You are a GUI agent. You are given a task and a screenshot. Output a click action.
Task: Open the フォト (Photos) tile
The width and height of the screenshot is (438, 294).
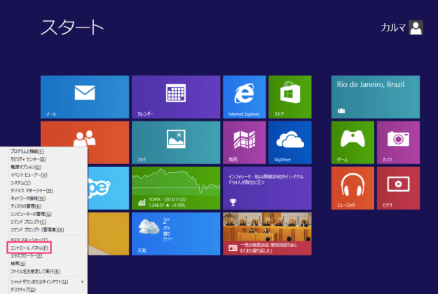click(176, 142)
